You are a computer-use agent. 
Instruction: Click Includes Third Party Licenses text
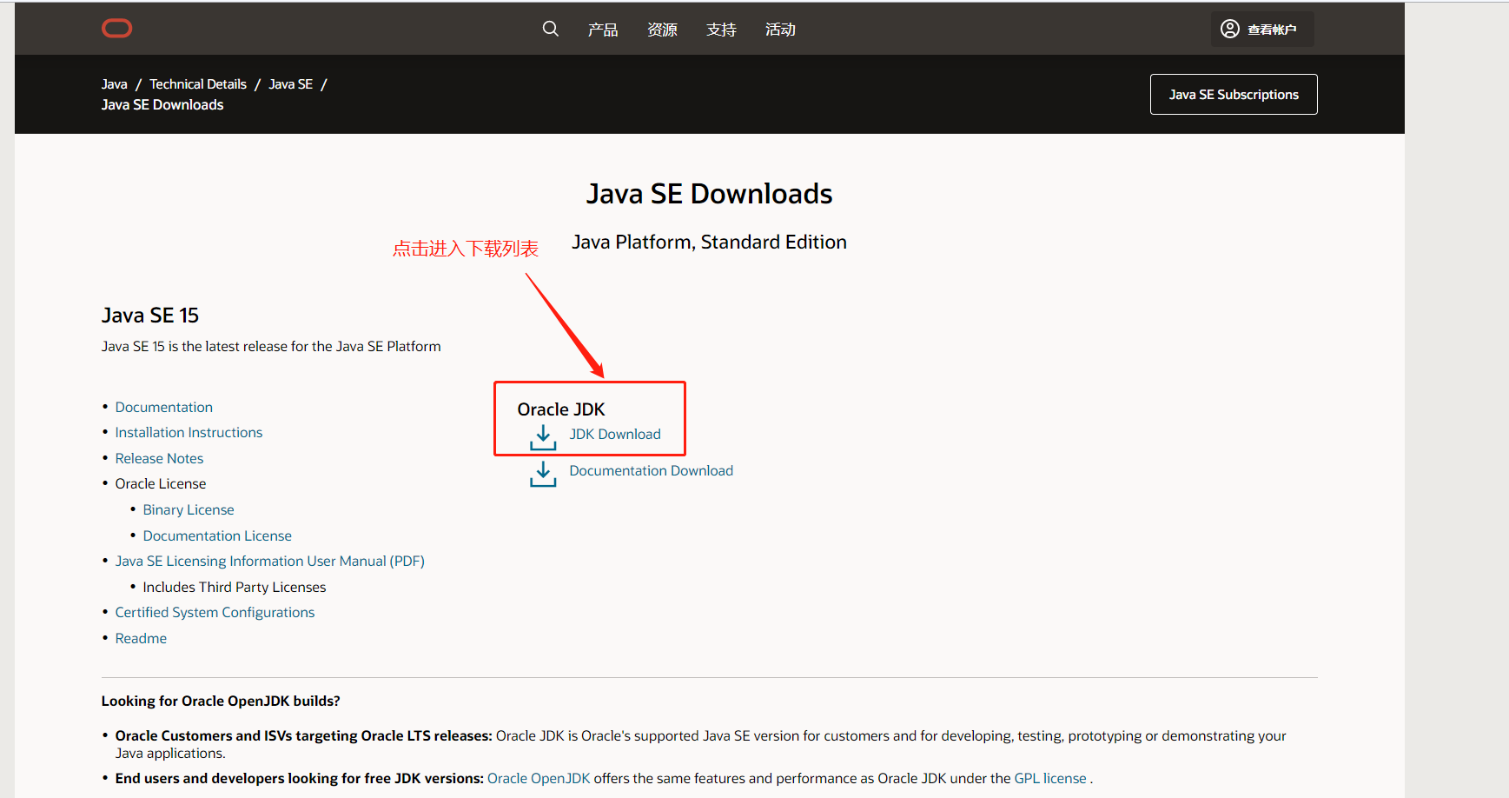pyautogui.click(x=235, y=587)
